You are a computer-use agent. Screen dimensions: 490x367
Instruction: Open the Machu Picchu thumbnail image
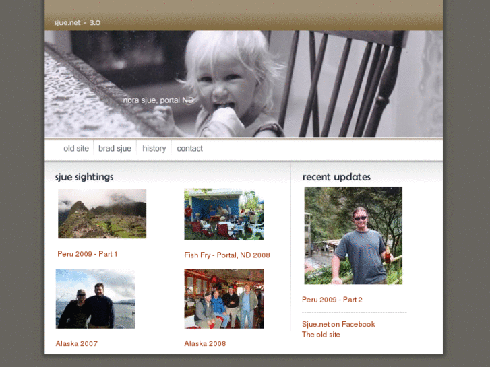click(102, 213)
